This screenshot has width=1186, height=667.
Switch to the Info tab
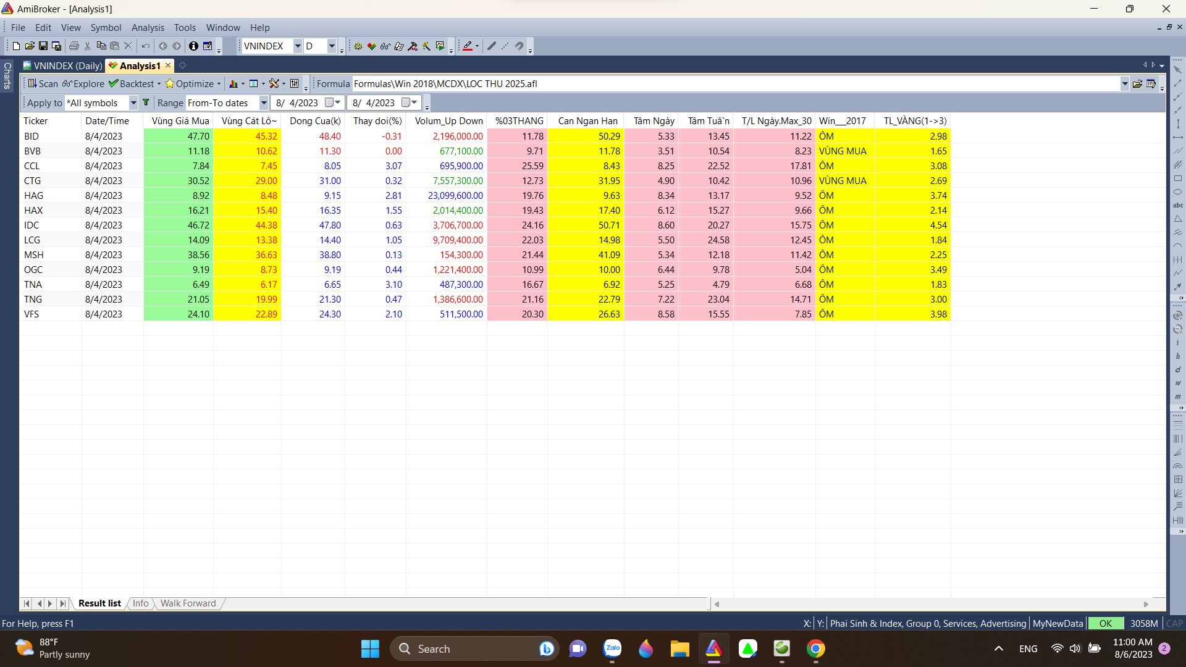coord(140,603)
